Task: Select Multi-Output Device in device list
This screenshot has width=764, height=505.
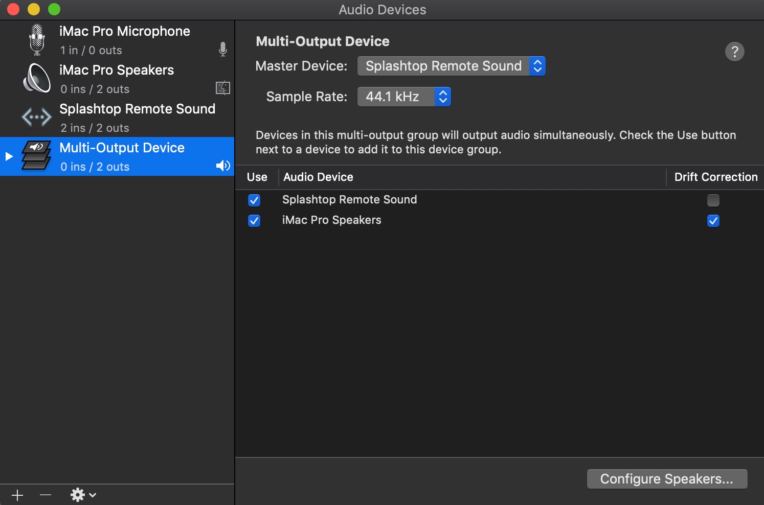Action: pos(117,156)
